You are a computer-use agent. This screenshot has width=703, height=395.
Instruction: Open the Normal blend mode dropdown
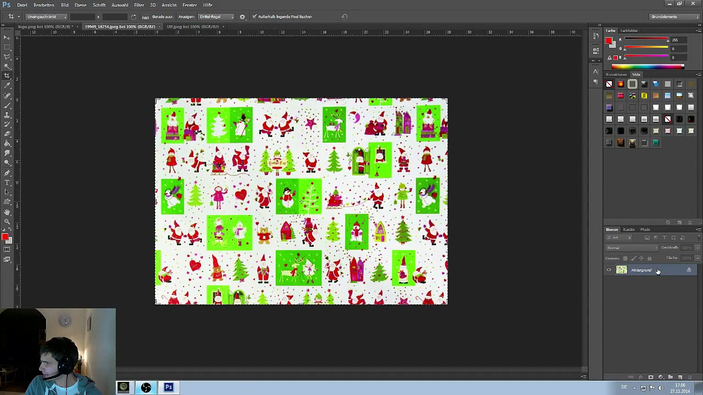click(x=632, y=248)
